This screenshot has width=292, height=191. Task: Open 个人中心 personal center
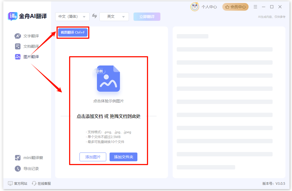click(x=209, y=7)
